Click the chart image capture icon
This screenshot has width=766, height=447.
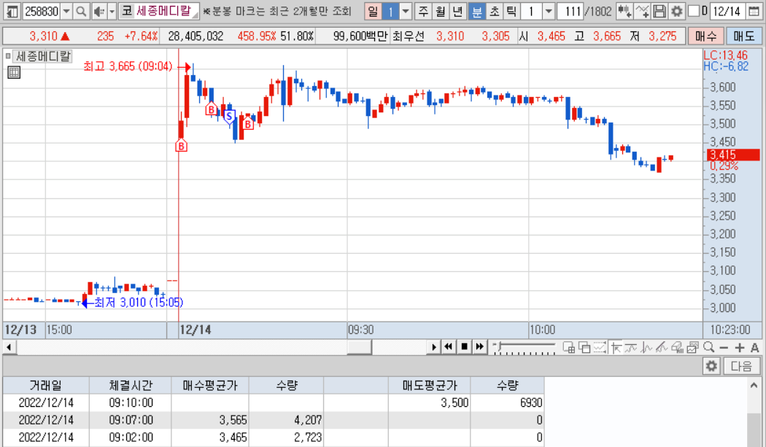[693, 347]
